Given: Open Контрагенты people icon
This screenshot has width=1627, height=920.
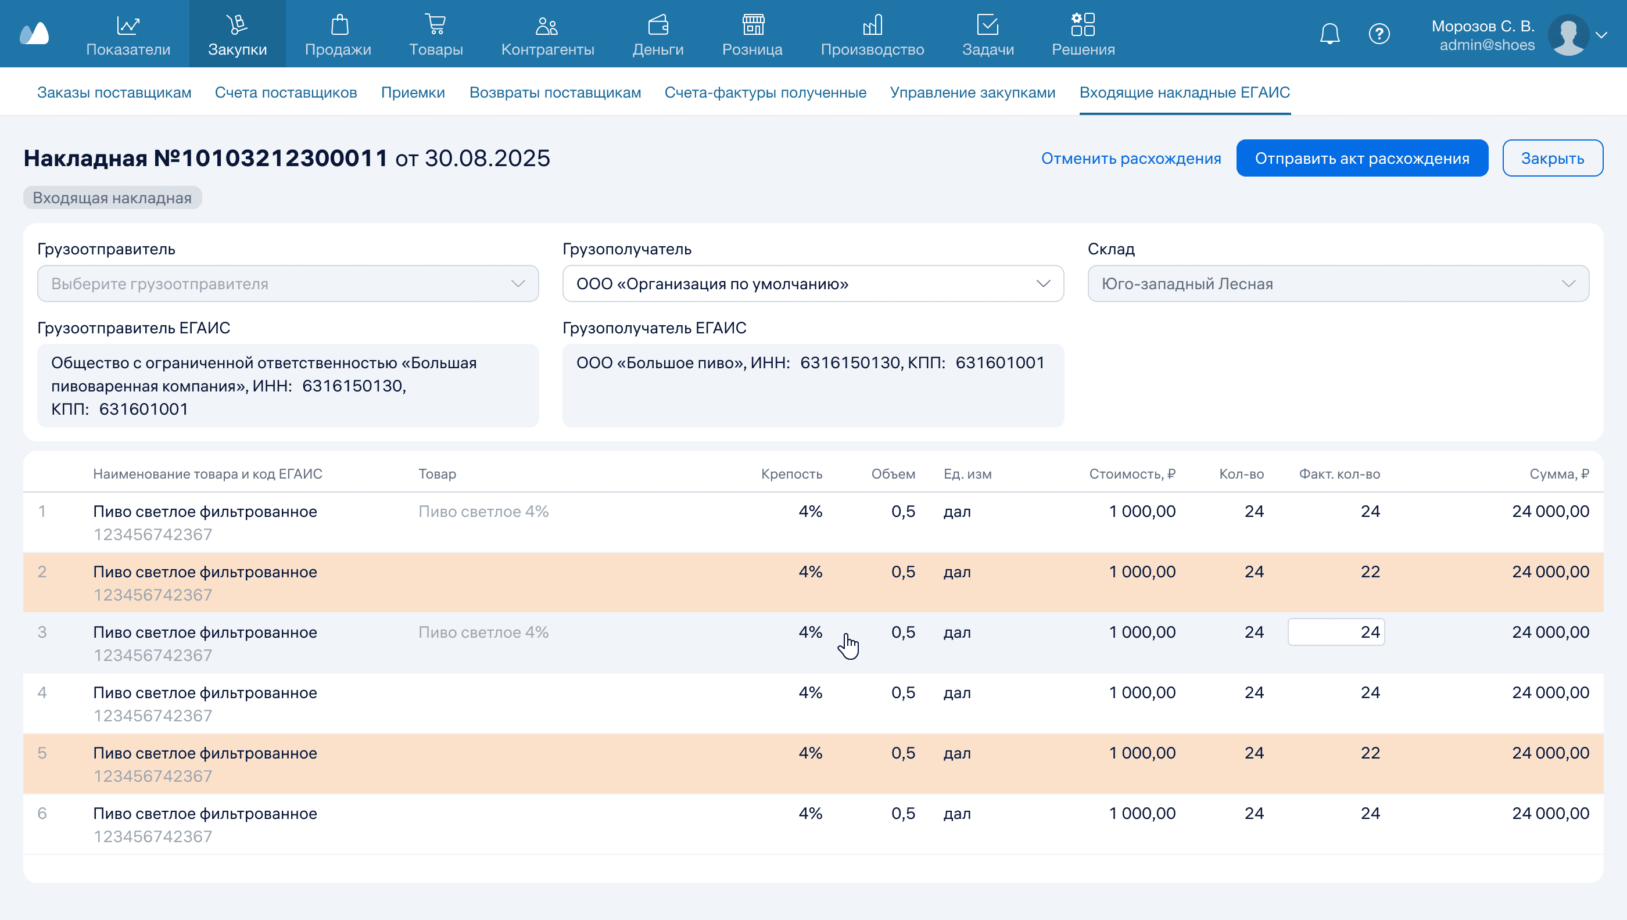Looking at the screenshot, I should coord(547,26).
